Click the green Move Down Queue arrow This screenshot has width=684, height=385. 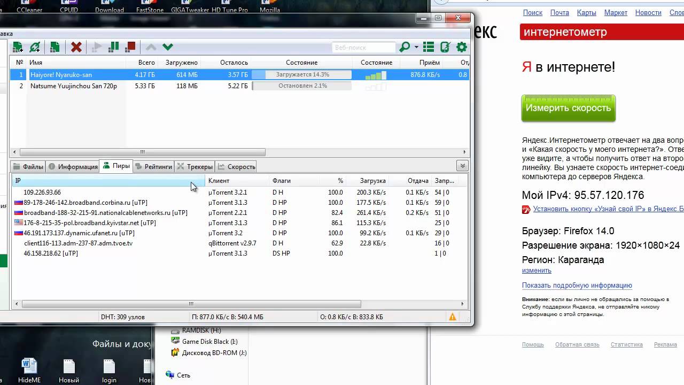[x=168, y=47]
